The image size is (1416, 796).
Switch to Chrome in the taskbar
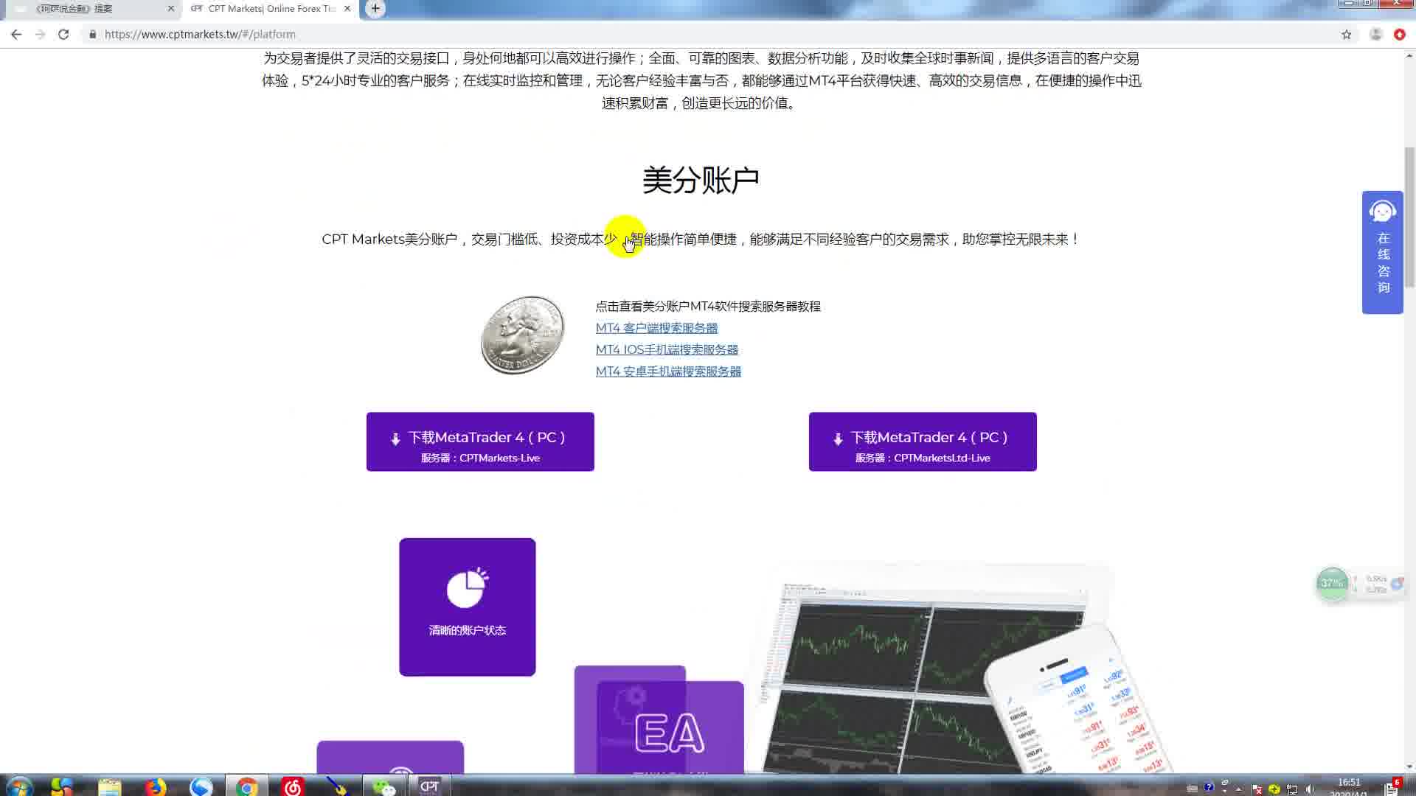click(x=246, y=786)
